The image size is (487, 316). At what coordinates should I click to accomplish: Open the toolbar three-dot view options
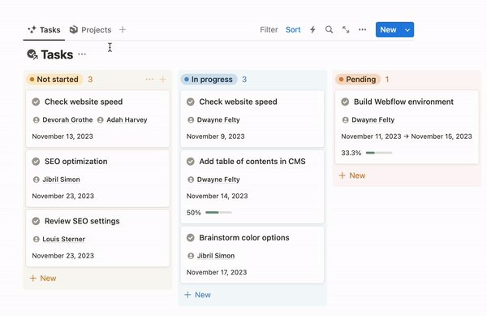coord(362,29)
